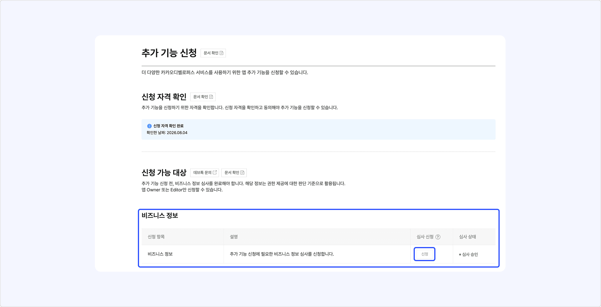Click the blue info icon beside 신청 자격 확인 완료

(x=149, y=126)
